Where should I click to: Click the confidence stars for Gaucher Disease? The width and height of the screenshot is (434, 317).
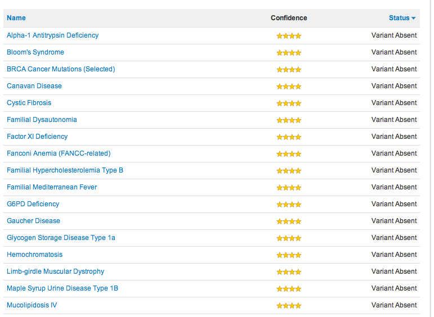(x=289, y=221)
